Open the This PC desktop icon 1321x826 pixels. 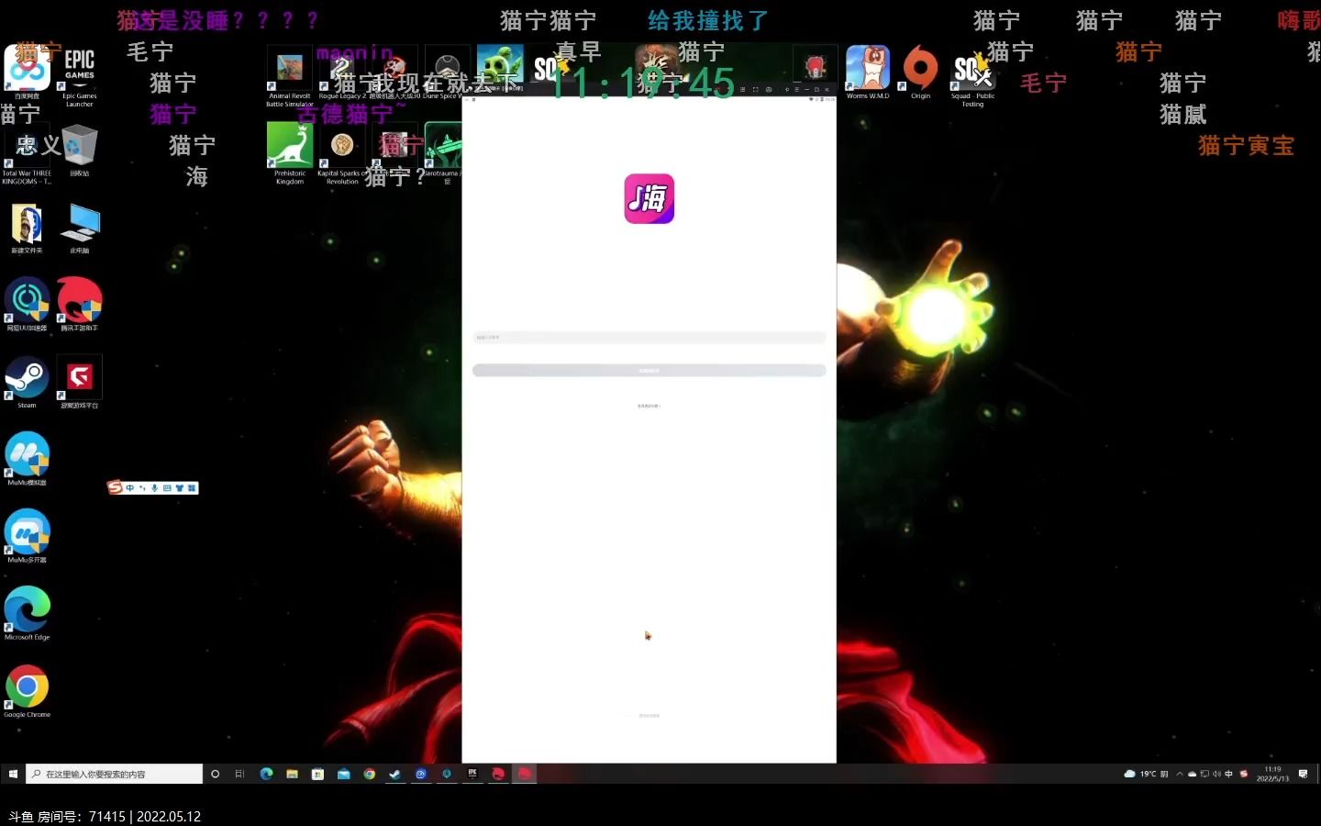tap(80, 228)
